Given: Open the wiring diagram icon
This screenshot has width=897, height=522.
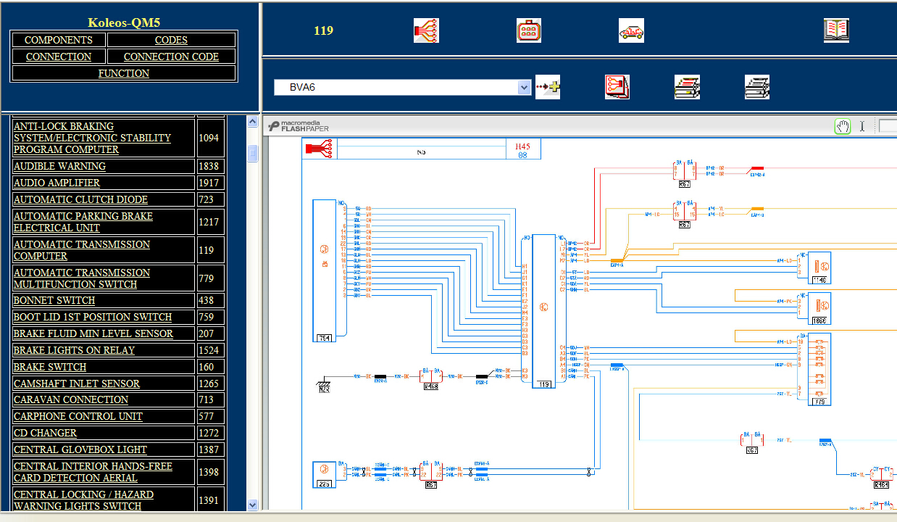Looking at the screenshot, I should click(x=426, y=30).
